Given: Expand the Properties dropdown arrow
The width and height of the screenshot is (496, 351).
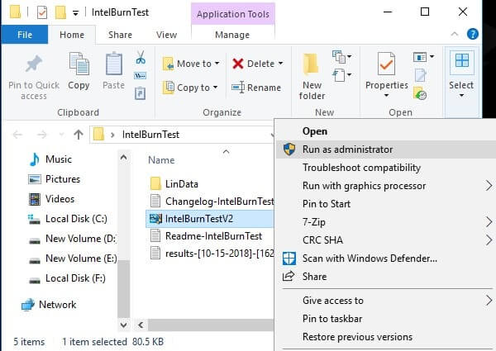Looking at the screenshot, I should pos(386,96).
